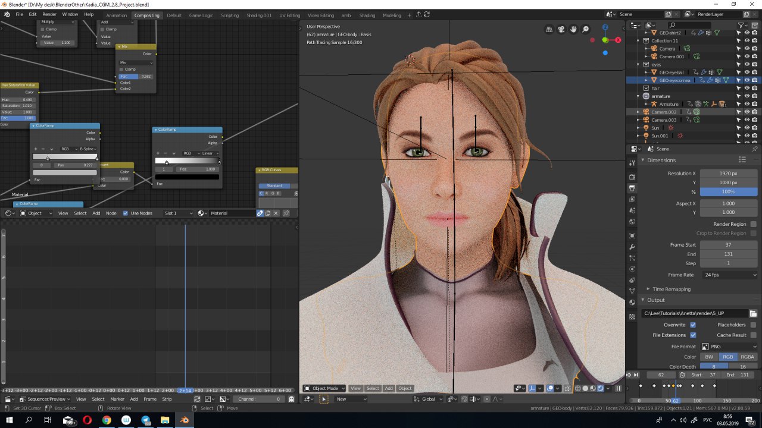
Task: Uncheck Use Nodes in node editor
Action: tap(126, 213)
